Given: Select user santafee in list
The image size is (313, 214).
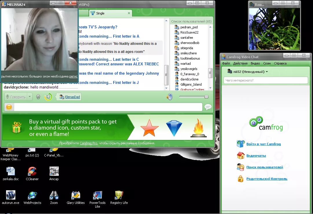Looking at the screenshot, I should coord(187,38).
